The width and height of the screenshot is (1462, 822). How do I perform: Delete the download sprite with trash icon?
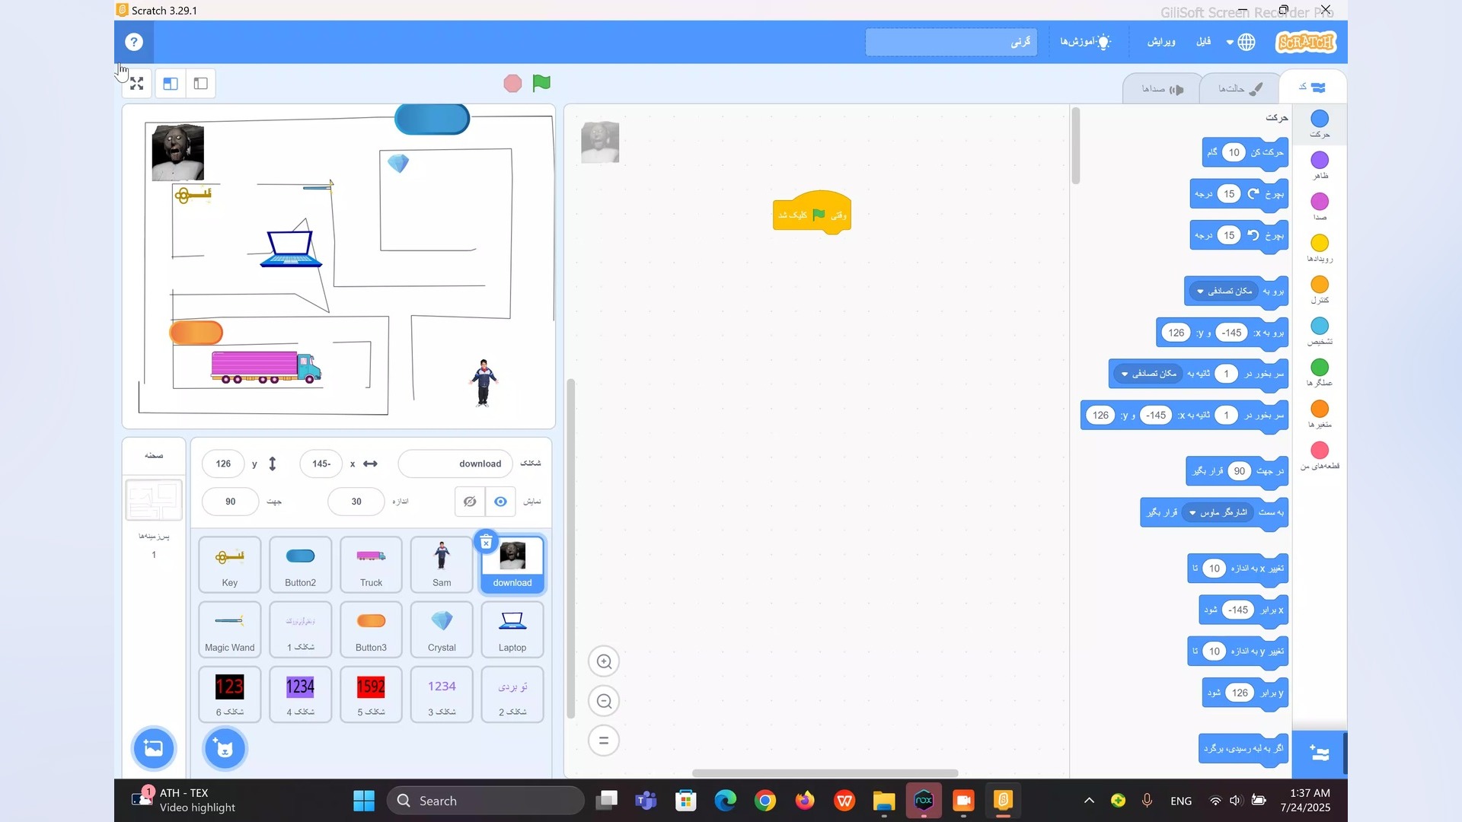point(486,542)
